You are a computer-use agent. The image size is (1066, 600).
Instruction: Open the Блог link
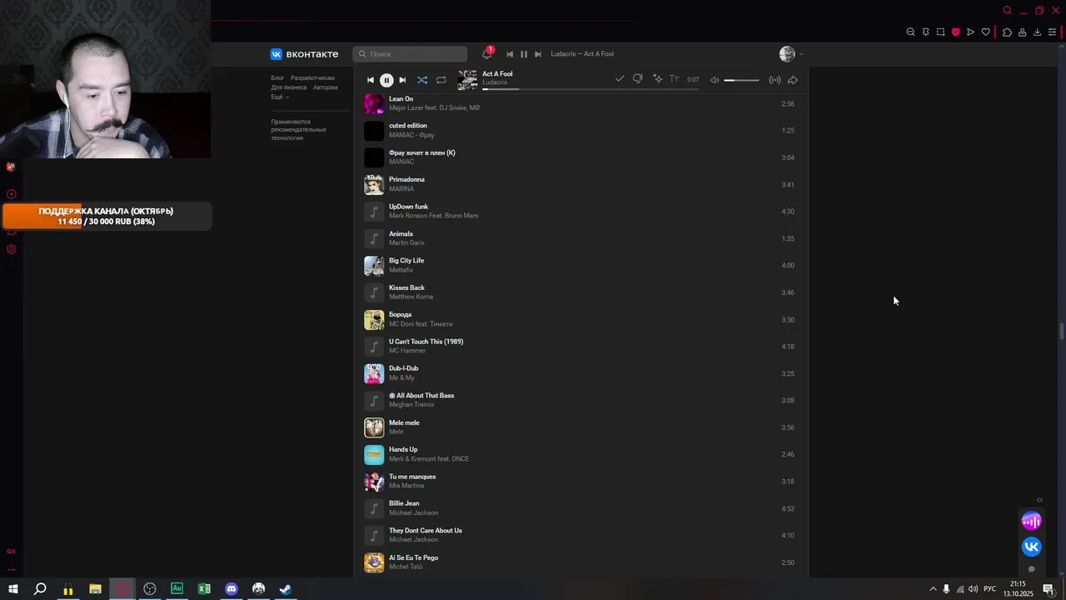[x=277, y=77]
